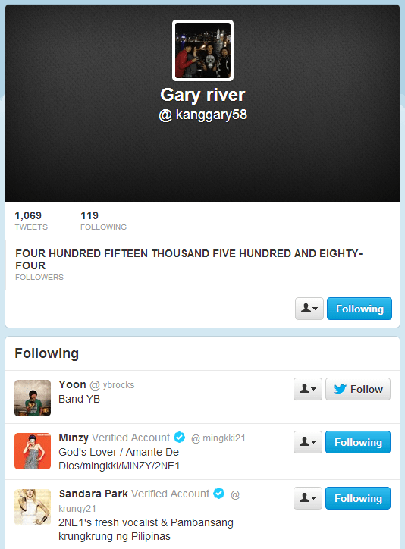
Task: Open Yoon's avatar thumbnail
Action: [33, 398]
